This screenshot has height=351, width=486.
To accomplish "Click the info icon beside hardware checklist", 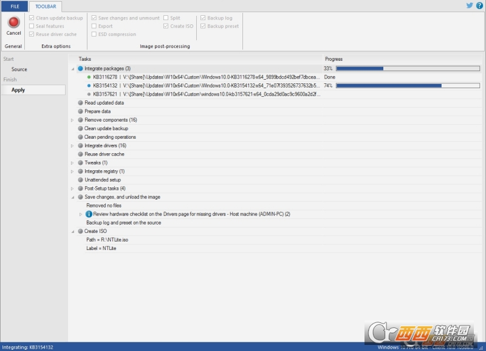I will [x=89, y=214].
